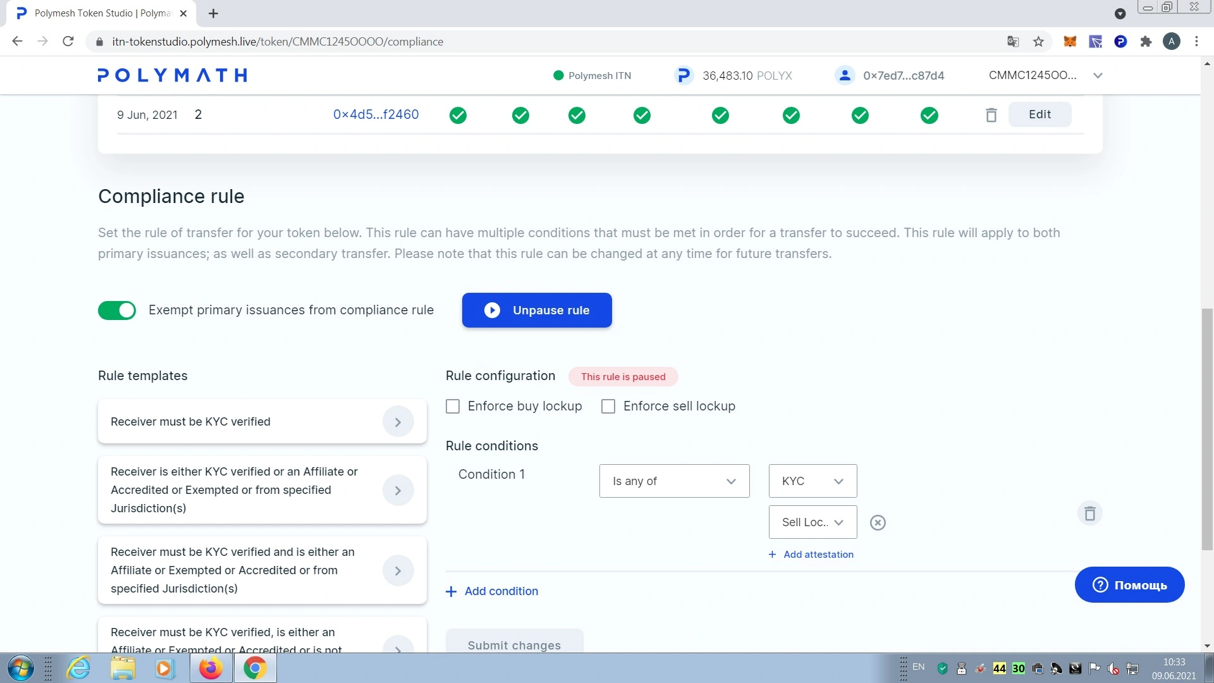The image size is (1214, 683).
Task: Click Edit for row 2
Action: click(x=1039, y=114)
